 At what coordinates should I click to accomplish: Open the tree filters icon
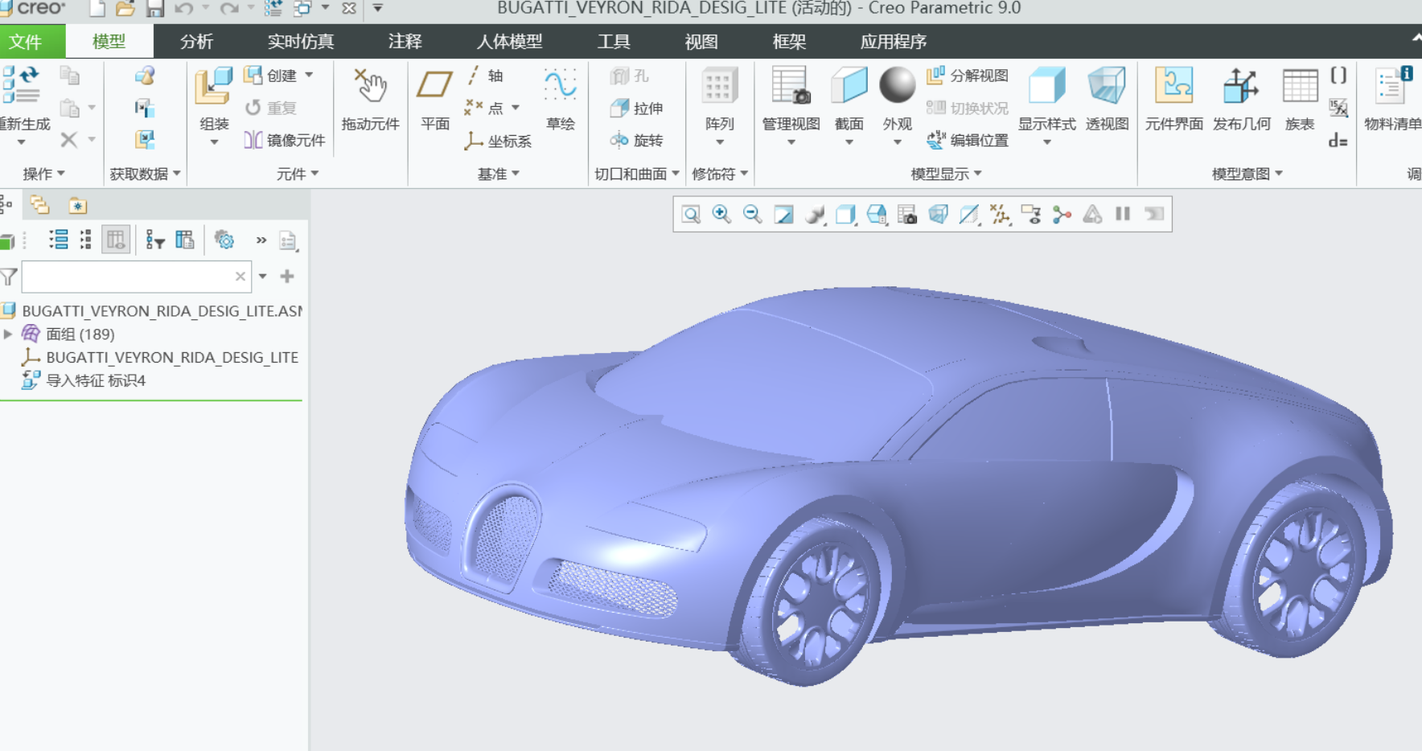point(155,240)
